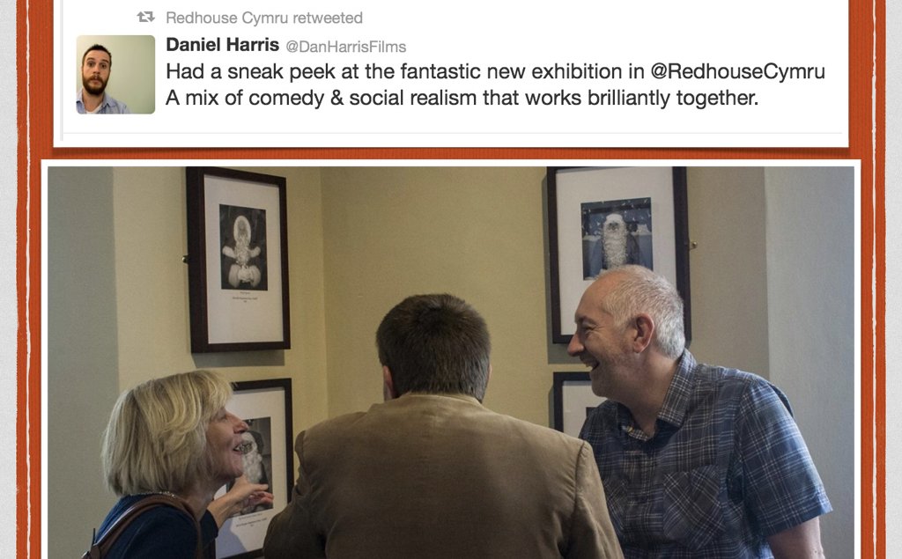Click 'works brilliantly together' tweet text

pyautogui.click(x=641, y=98)
